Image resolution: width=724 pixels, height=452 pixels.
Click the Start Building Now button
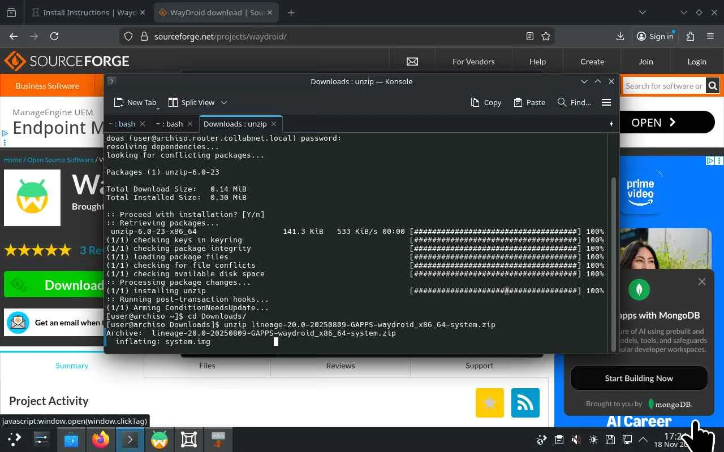[639, 379]
